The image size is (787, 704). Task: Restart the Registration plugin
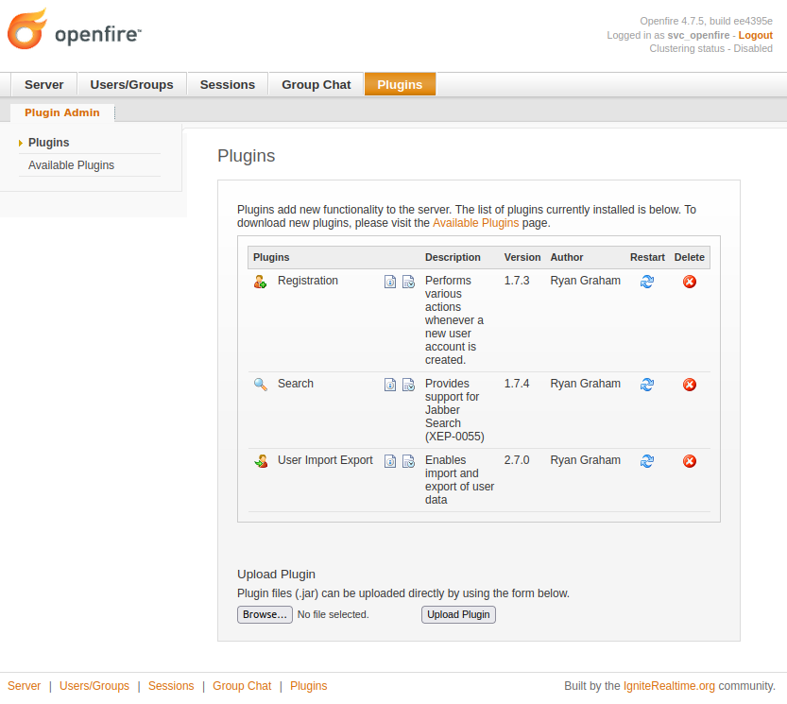click(x=647, y=282)
